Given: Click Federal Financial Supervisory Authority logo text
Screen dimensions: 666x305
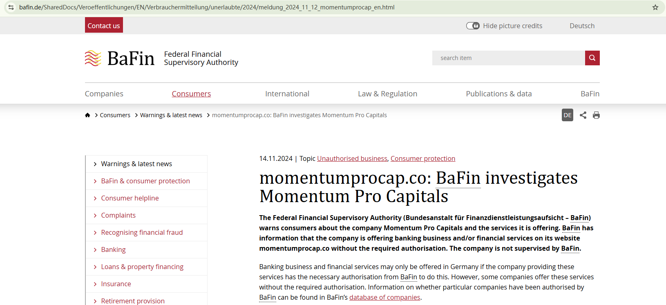Looking at the screenshot, I should [201, 58].
